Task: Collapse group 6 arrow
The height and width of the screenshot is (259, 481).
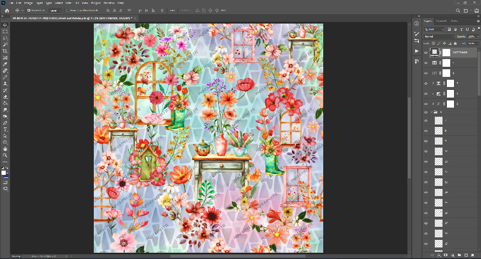Action: [431, 112]
